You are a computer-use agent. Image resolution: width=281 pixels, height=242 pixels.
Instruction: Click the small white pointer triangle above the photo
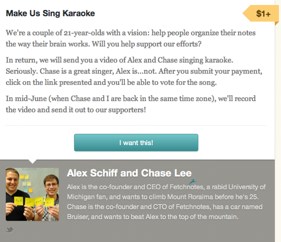33,161
